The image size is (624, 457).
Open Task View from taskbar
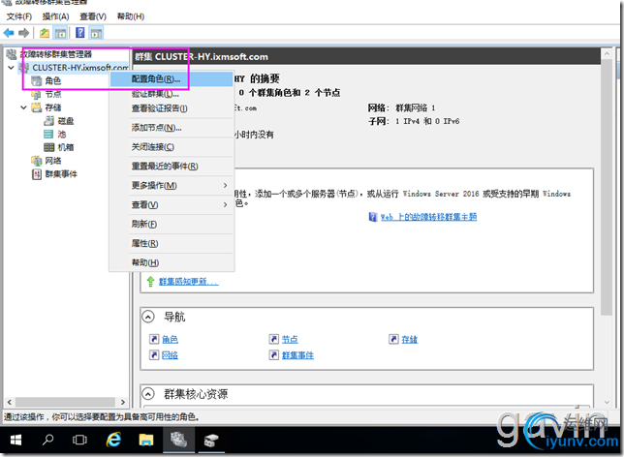pos(80,440)
